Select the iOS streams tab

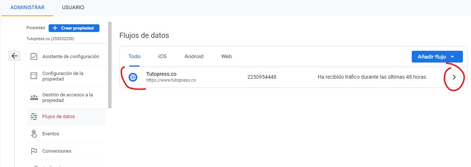(x=162, y=56)
